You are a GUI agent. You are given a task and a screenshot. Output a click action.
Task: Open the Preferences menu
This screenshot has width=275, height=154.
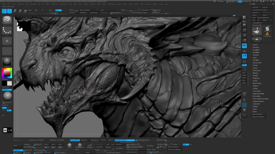tap(111, 4)
